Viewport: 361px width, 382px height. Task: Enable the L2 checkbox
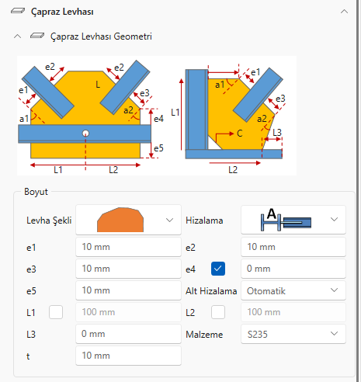pyautogui.click(x=218, y=312)
